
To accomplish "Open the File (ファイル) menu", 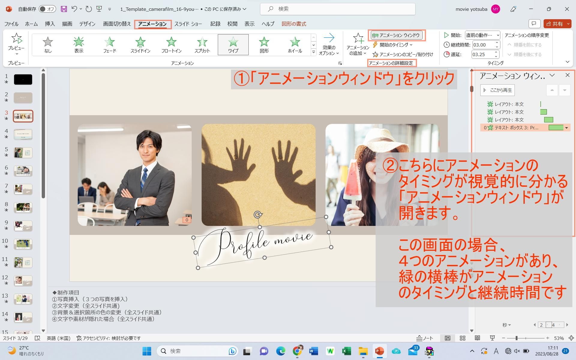I will 11,24.
